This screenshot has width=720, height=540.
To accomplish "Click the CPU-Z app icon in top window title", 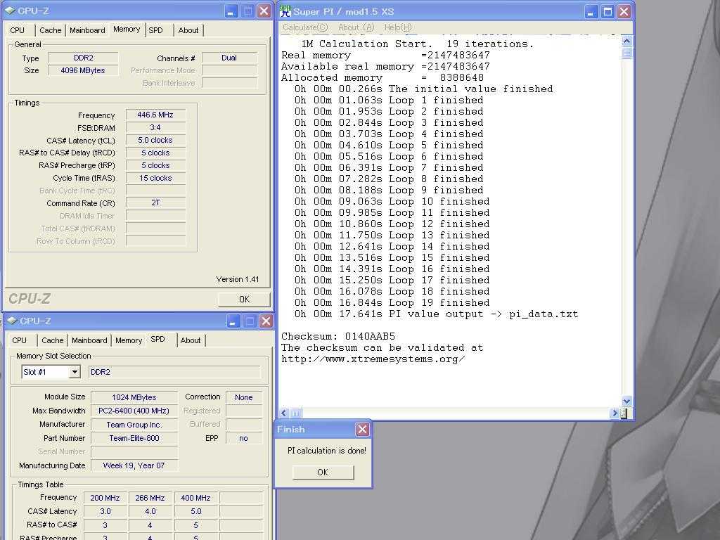I will click(x=10, y=11).
